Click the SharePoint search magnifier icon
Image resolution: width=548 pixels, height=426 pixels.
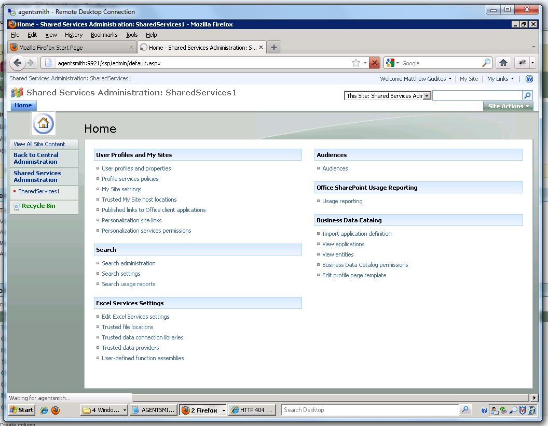[x=527, y=96]
